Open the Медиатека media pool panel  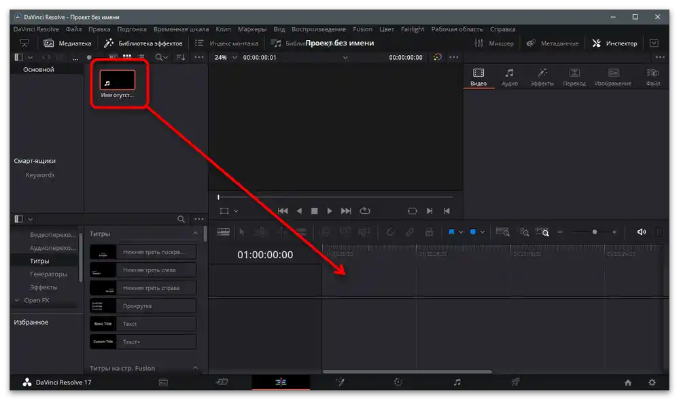[67, 43]
